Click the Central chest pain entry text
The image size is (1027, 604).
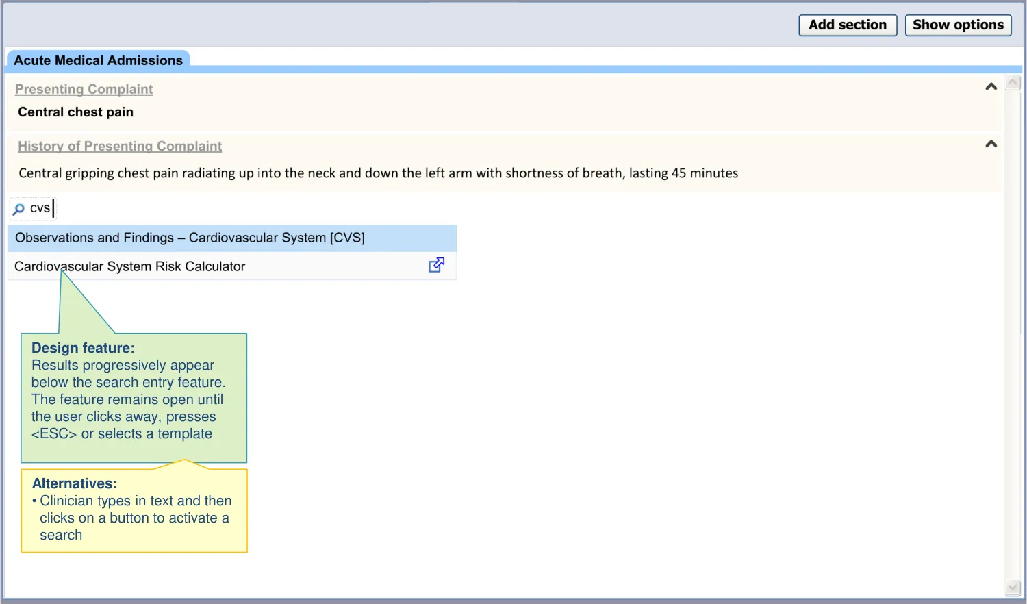[75, 112]
